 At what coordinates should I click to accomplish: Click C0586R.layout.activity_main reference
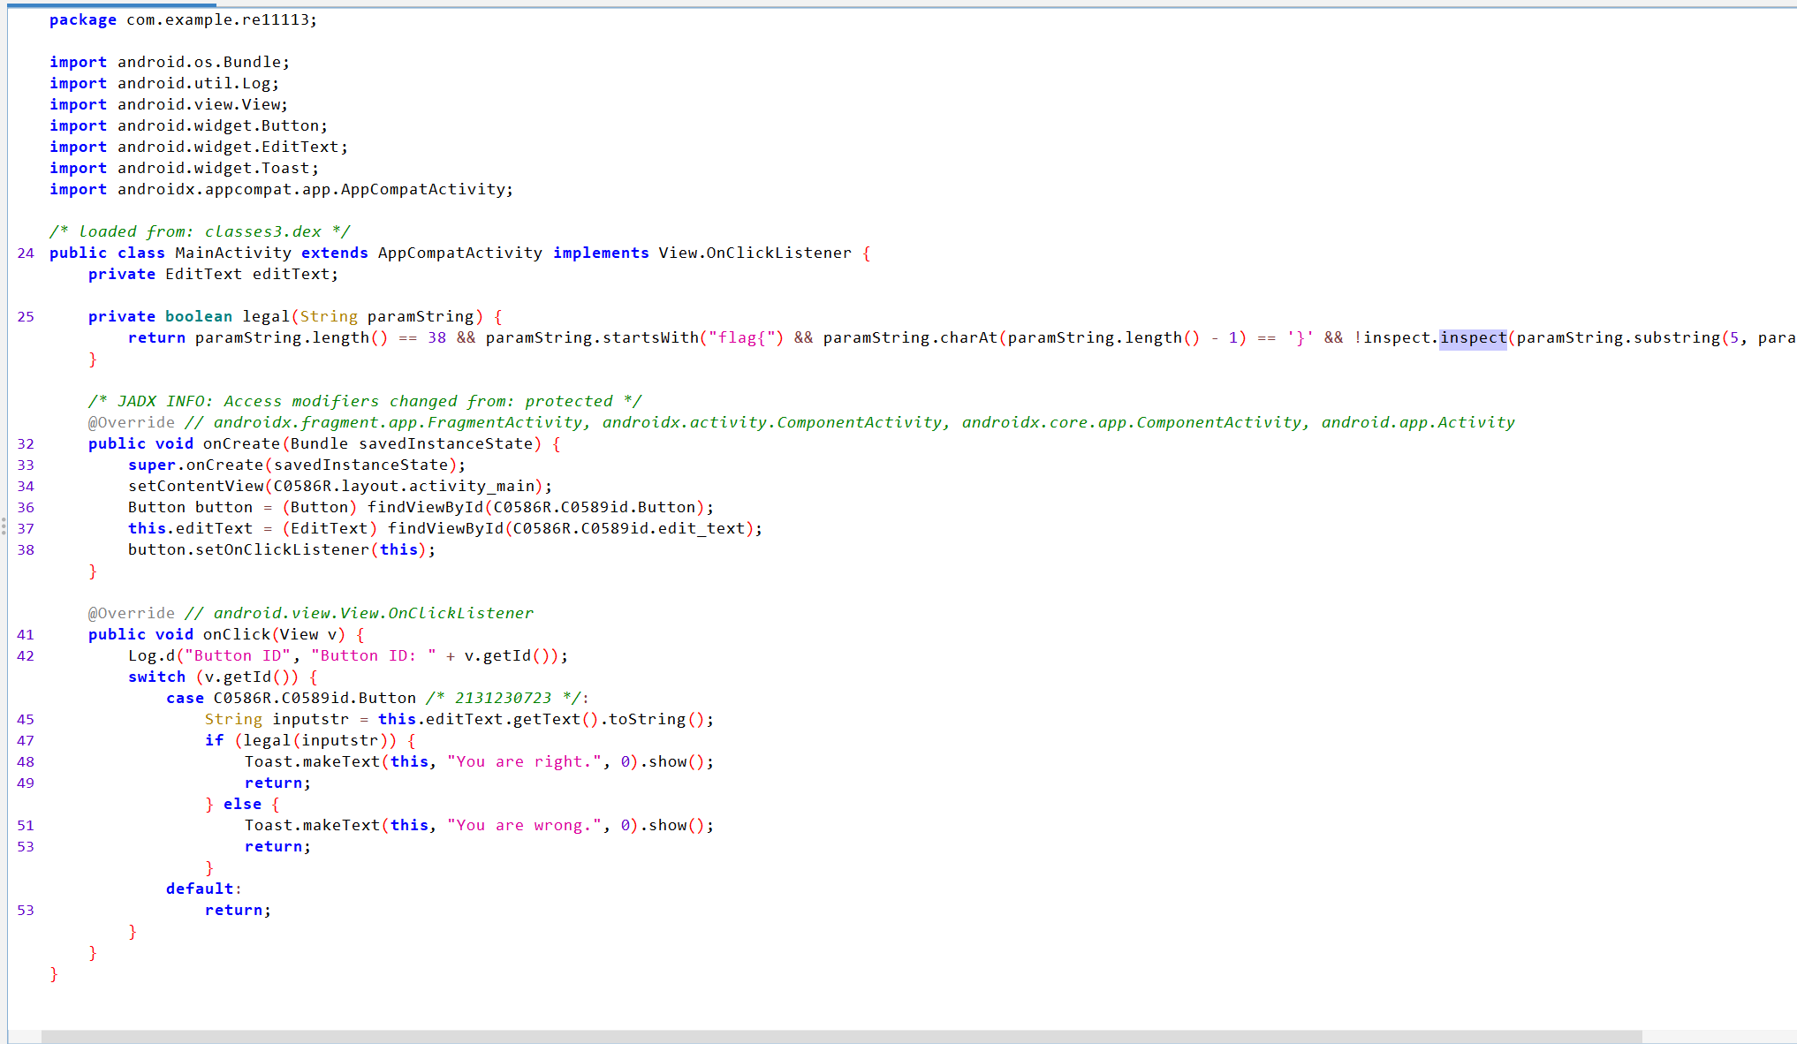point(404,486)
